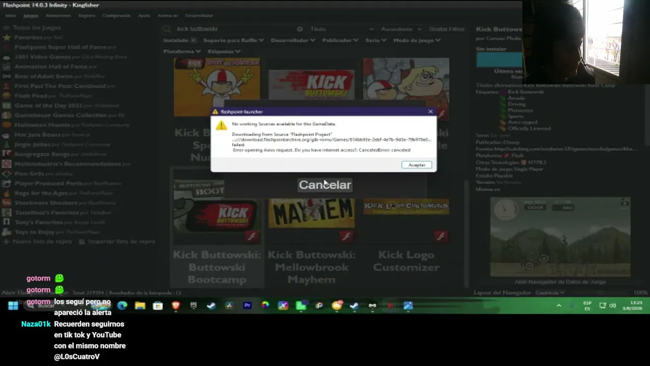
Task: Click the volume icon in system tray
Action: (x=613, y=306)
